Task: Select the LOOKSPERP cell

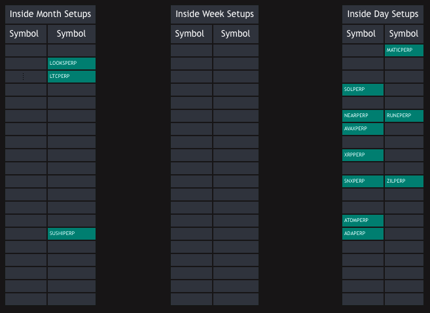Action: pos(71,64)
